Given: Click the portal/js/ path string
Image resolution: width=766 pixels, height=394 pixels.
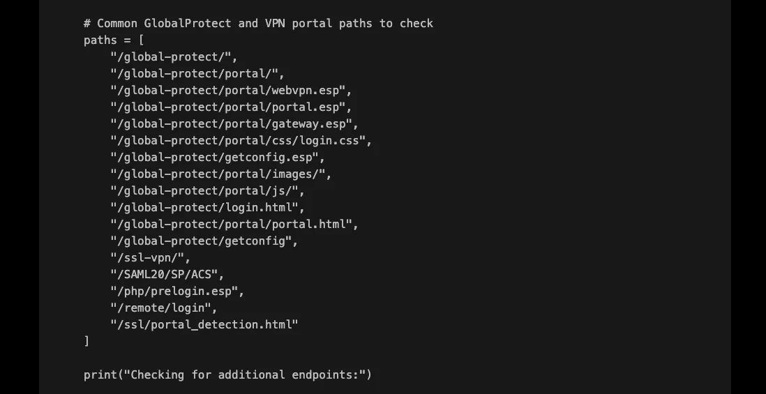Looking at the screenshot, I should 208,191.
